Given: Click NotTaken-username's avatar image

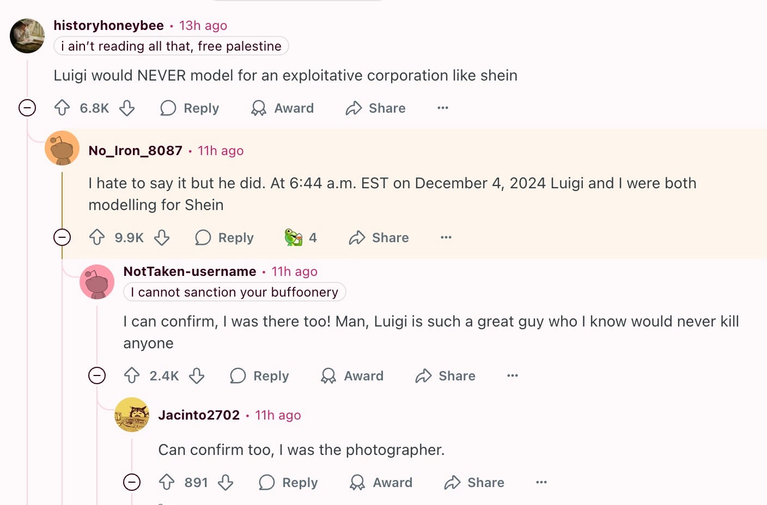Looking at the screenshot, I should (97, 282).
